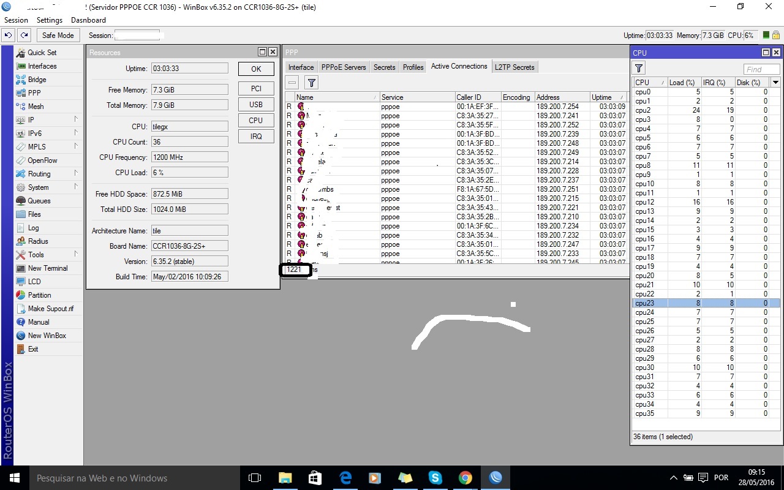Open File Explorer from the taskbar

285,478
